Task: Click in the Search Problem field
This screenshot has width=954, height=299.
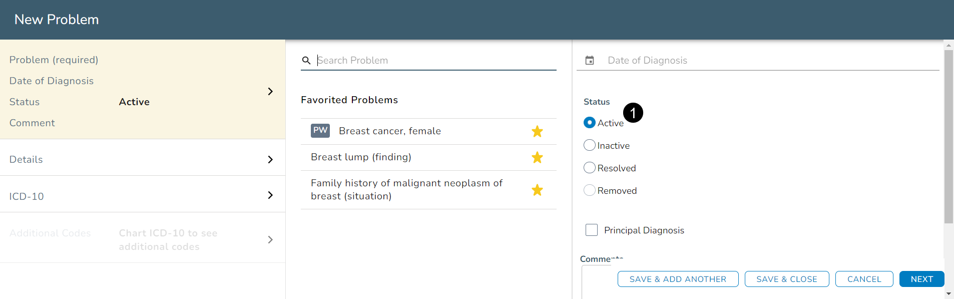Action: click(x=435, y=61)
